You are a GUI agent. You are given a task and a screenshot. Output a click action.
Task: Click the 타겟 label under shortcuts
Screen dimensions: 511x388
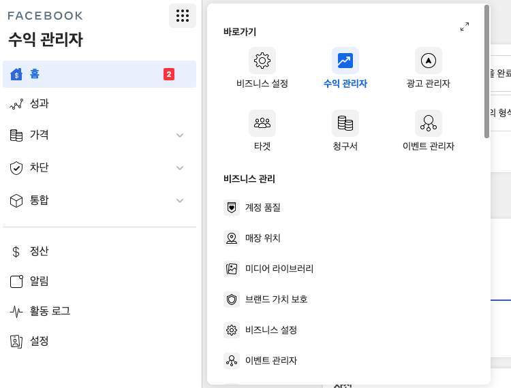pyautogui.click(x=262, y=146)
